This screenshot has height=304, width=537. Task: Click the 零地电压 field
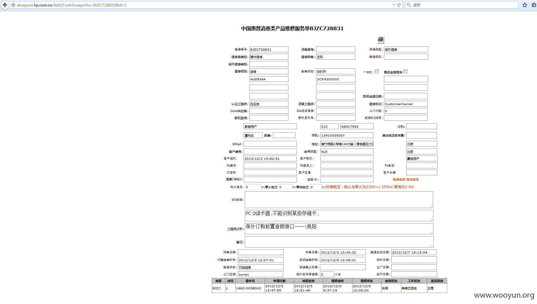(x=316, y=187)
